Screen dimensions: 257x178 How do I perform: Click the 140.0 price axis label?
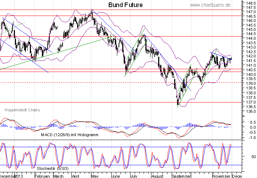coord(251,74)
